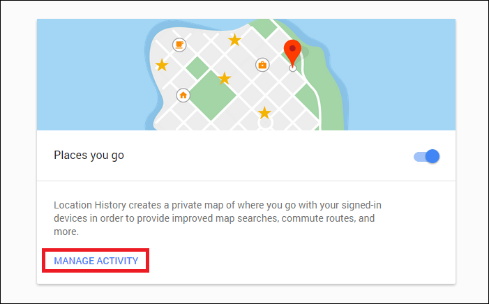This screenshot has height=304, width=489.
Task: Click the white roundabout circle below the star
Action: pyautogui.click(x=266, y=123)
